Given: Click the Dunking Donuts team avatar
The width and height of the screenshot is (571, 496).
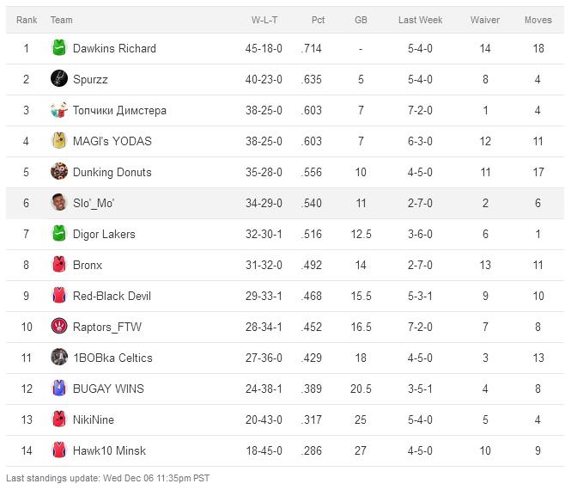Looking at the screenshot, I should point(59,171).
